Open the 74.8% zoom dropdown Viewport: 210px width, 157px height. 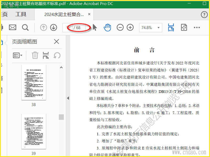tap(150, 28)
